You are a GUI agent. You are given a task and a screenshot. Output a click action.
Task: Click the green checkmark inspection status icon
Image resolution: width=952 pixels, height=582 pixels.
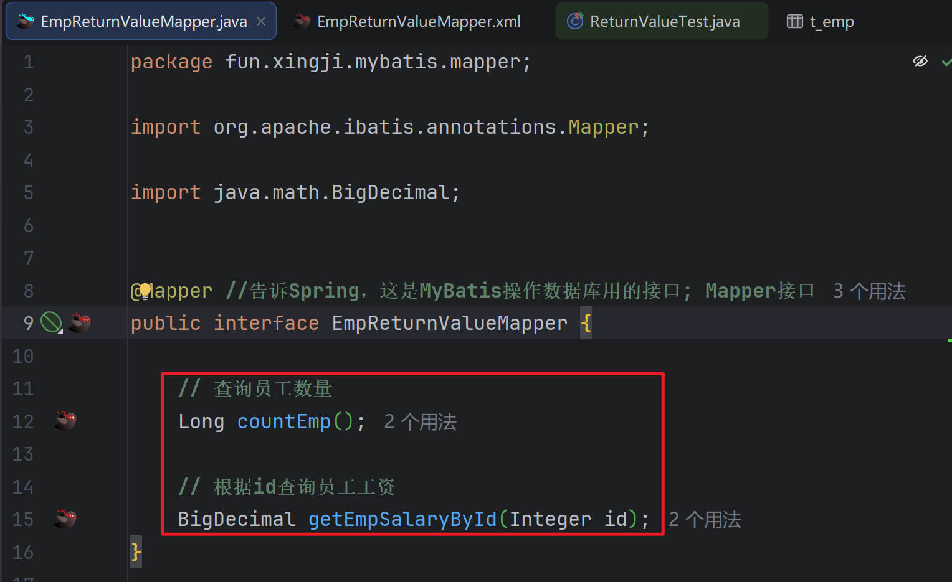(x=946, y=62)
